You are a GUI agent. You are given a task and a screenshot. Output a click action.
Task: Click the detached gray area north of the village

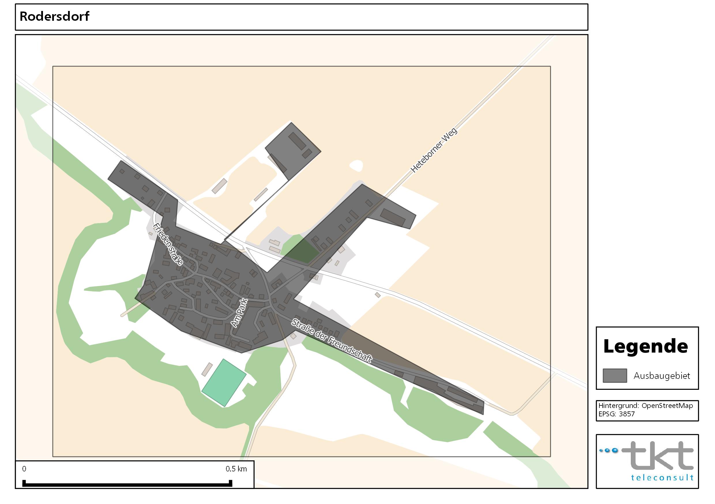tap(293, 151)
